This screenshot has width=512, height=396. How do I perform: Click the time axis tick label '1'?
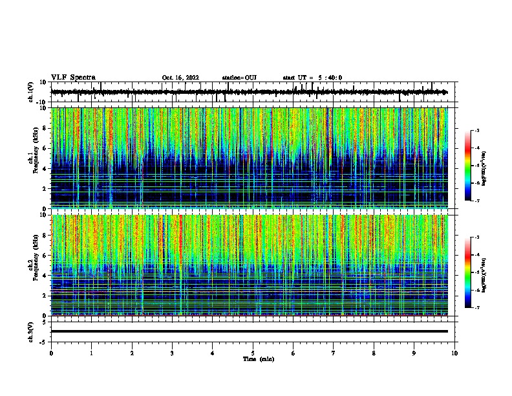coord(91,353)
